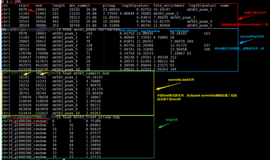Click bdg value 1.29092
The image size is (270, 160).
click(x=93, y=141)
